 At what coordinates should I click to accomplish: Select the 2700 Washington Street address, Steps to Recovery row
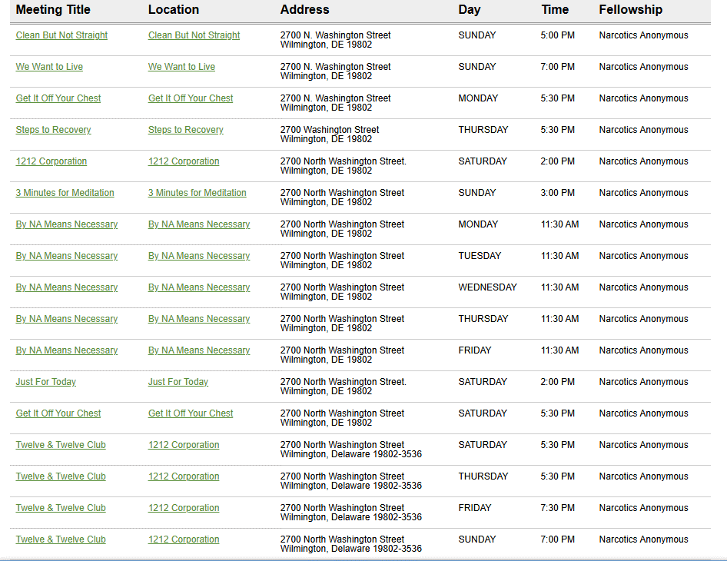[330, 134]
